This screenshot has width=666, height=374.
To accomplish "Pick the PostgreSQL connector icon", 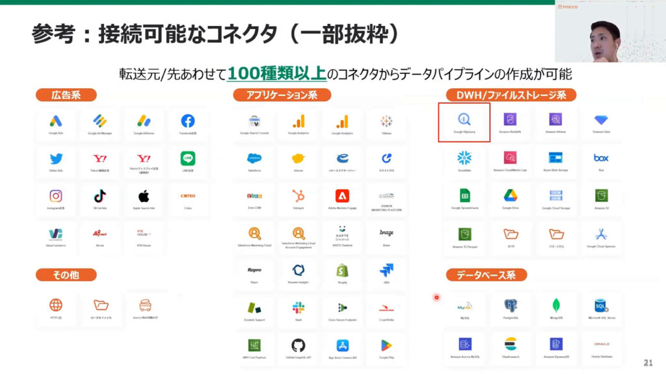I will [511, 306].
